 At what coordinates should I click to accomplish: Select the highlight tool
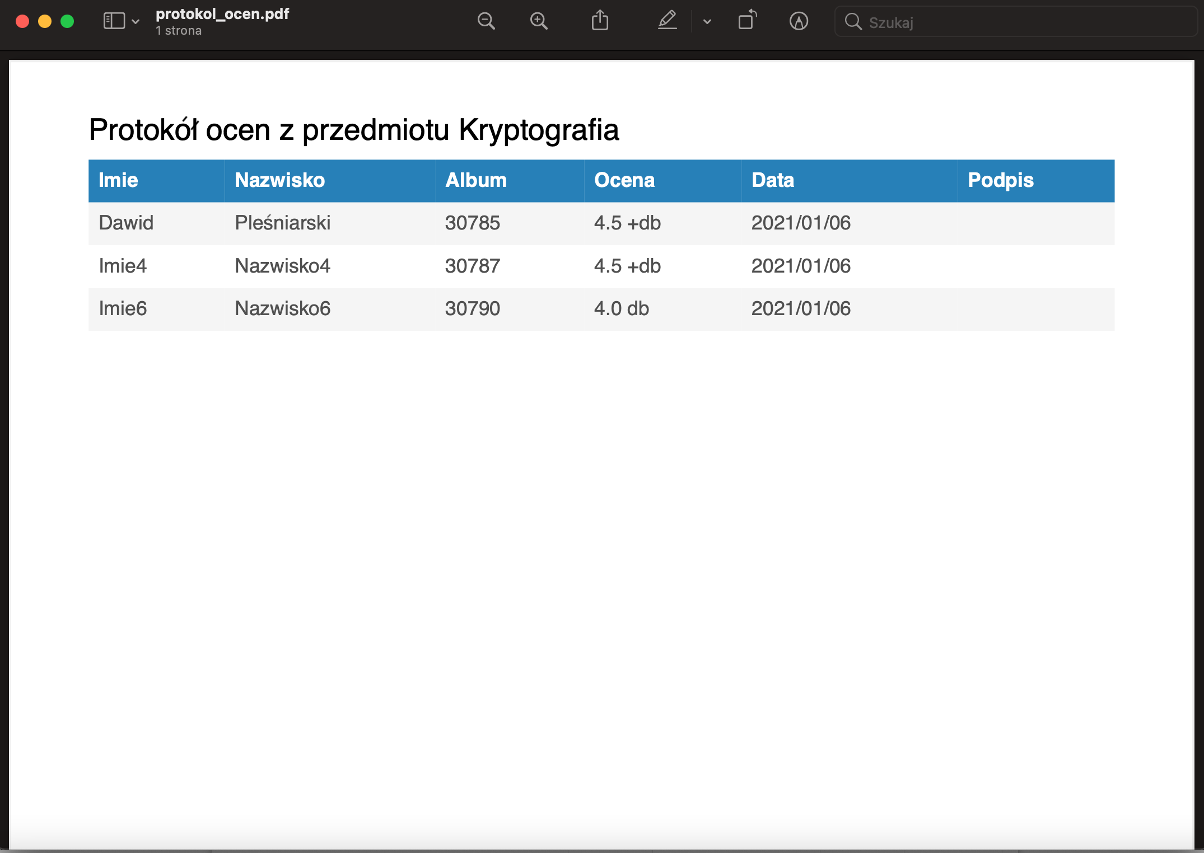(668, 21)
